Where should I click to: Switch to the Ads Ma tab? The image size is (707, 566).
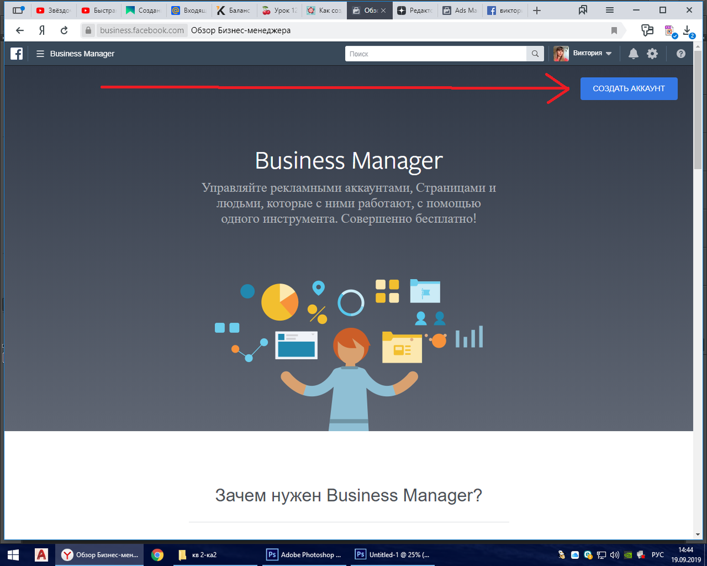(x=460, y=10)
